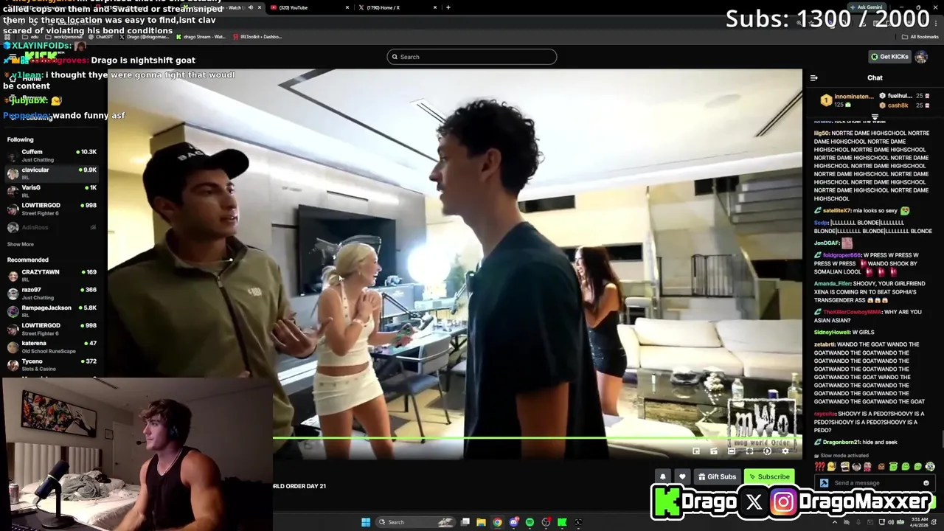Close the Home / X browser tab

click(x=435, y=7)
